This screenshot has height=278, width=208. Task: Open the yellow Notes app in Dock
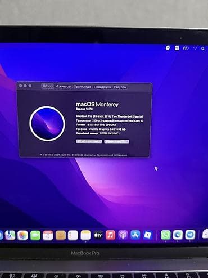pyautogui.click(x=85, y=235)
